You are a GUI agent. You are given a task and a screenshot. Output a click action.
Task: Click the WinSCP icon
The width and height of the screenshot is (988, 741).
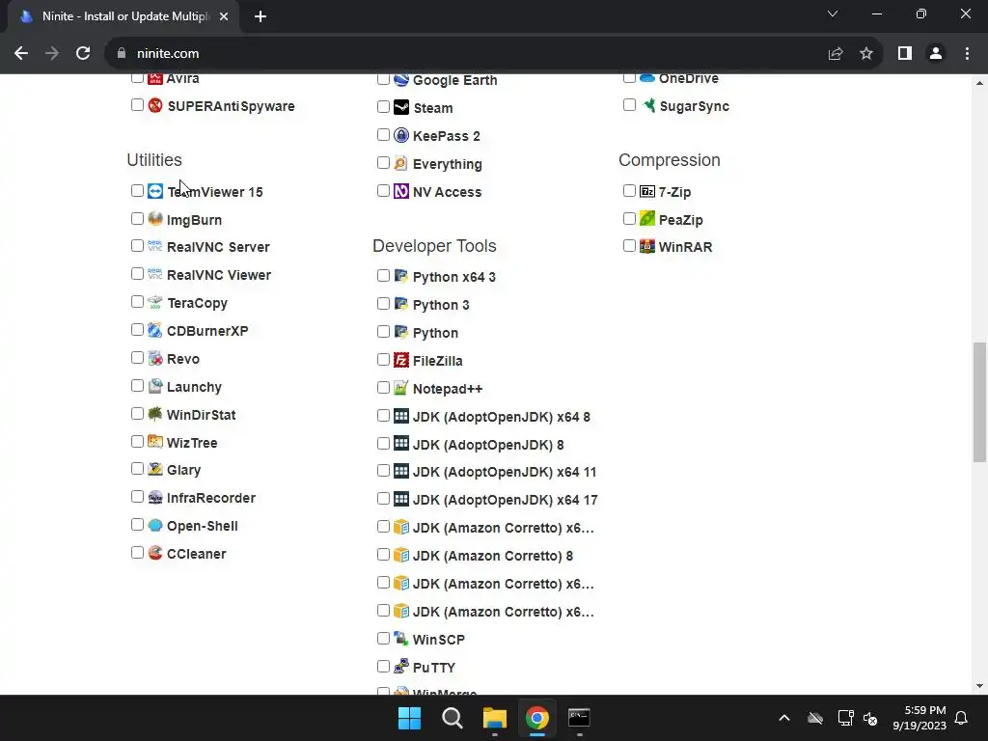(x=401, y=639)
